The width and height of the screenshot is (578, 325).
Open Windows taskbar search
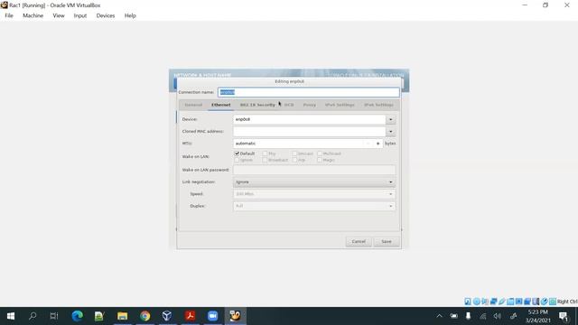point(33,316)
